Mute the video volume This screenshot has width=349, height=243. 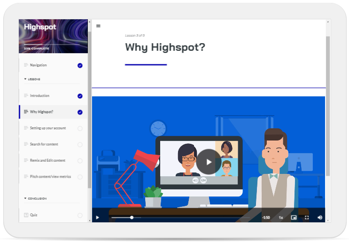point(320,218)
